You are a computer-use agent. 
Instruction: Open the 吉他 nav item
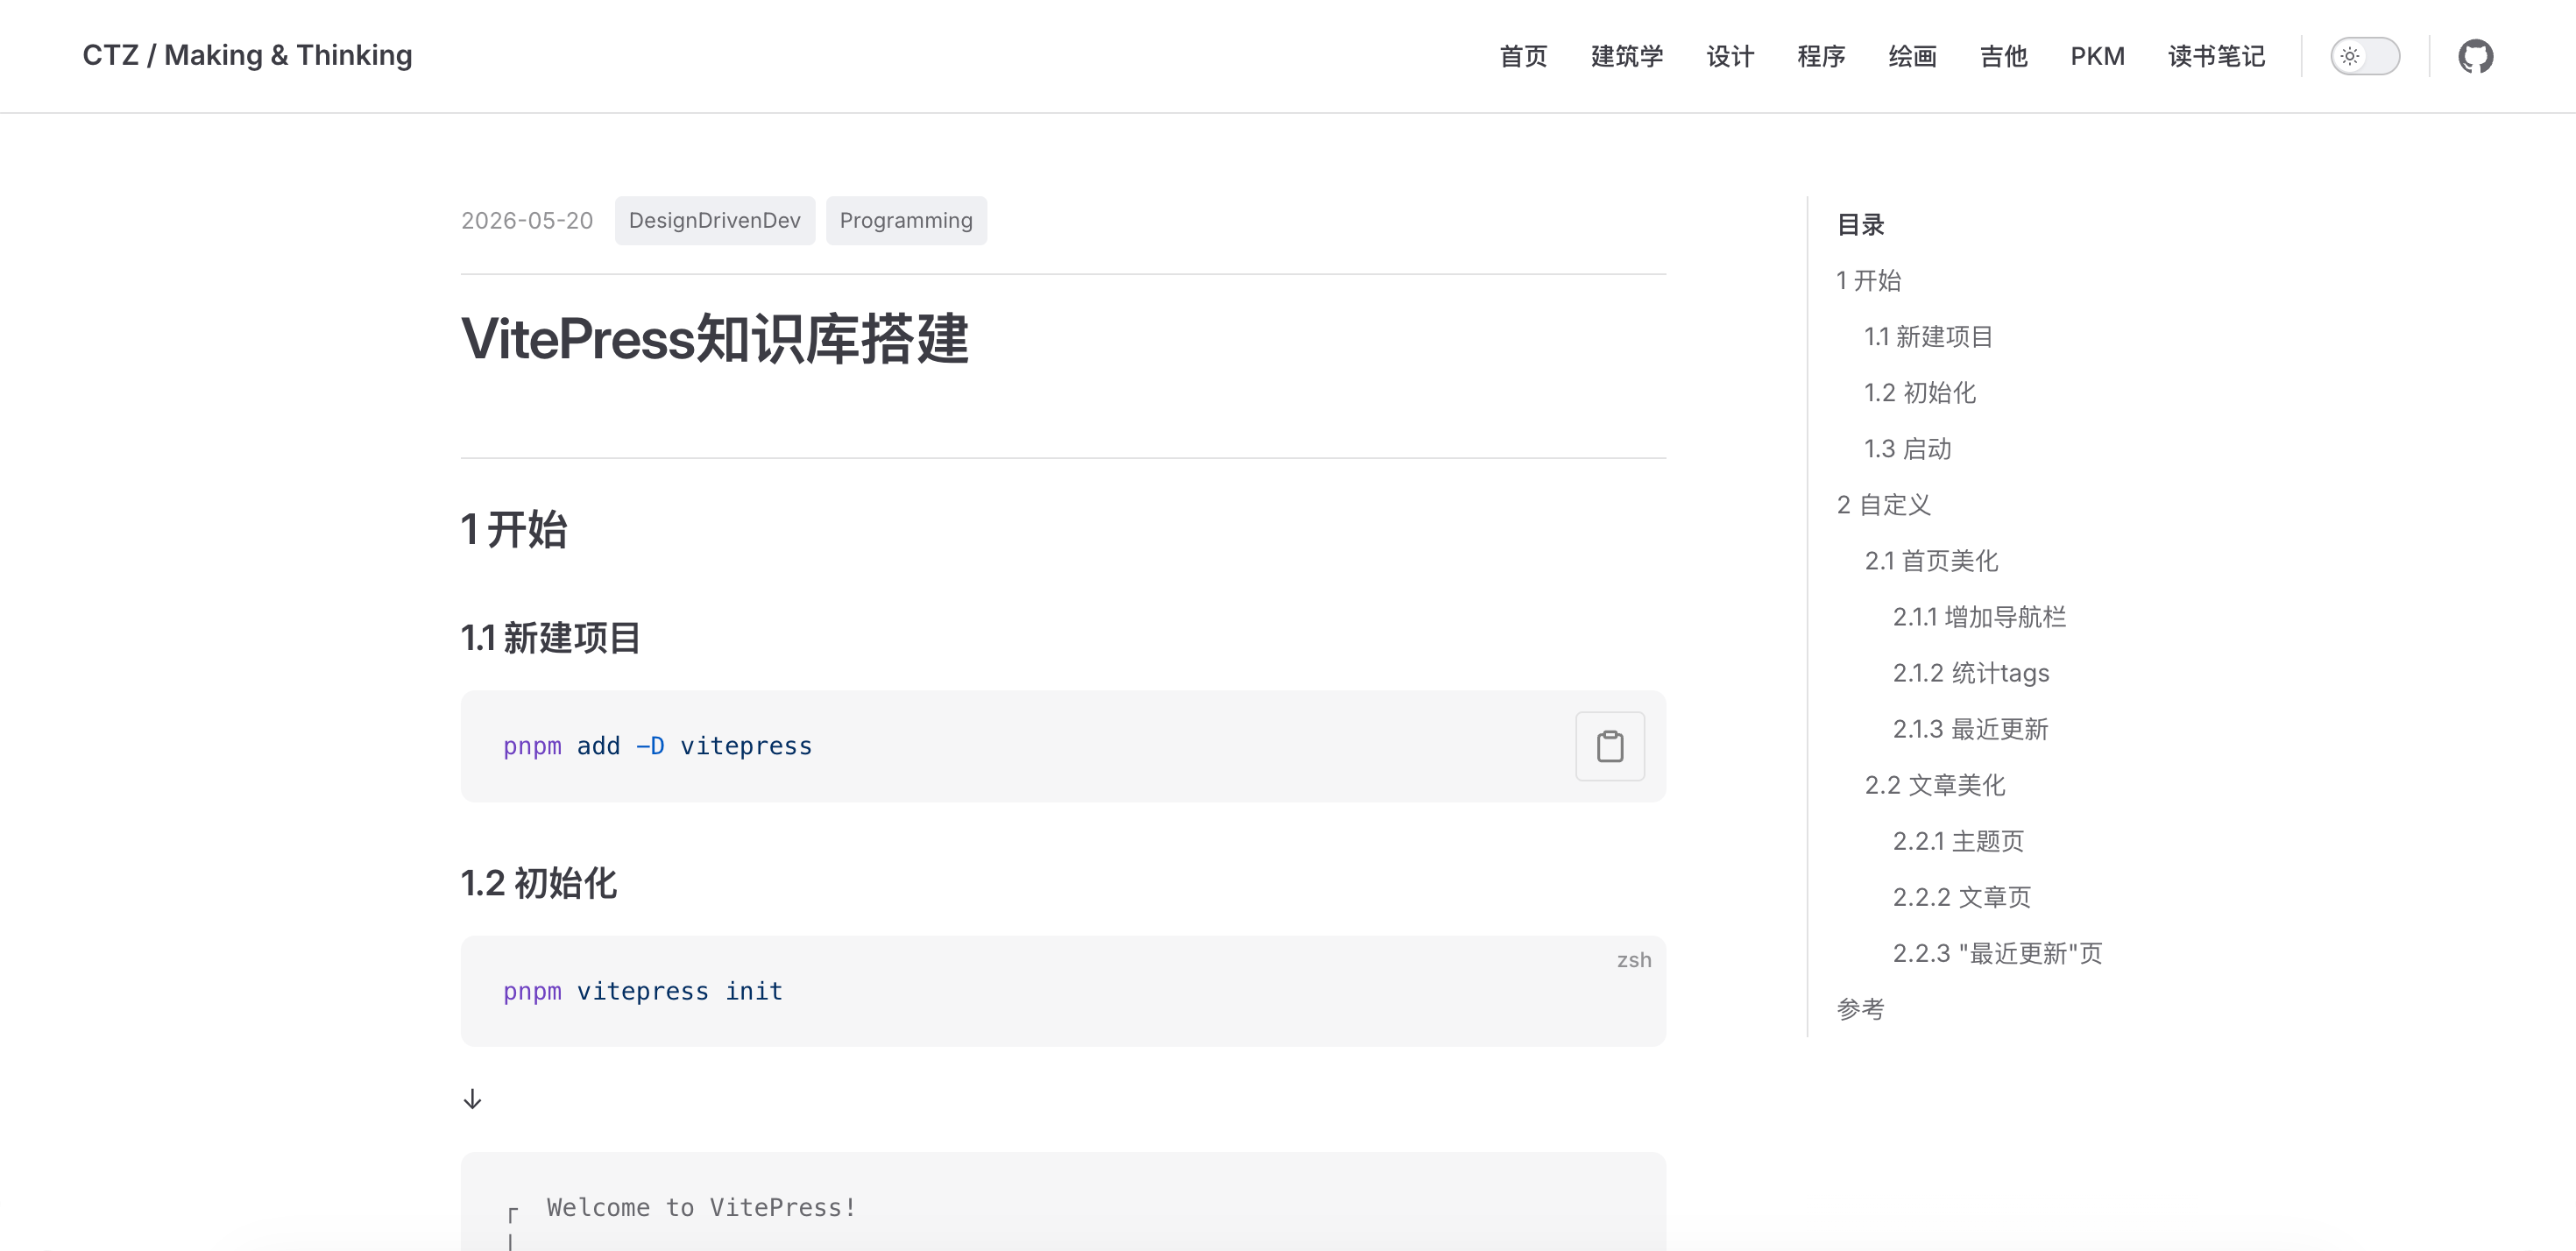point(2003,56)
